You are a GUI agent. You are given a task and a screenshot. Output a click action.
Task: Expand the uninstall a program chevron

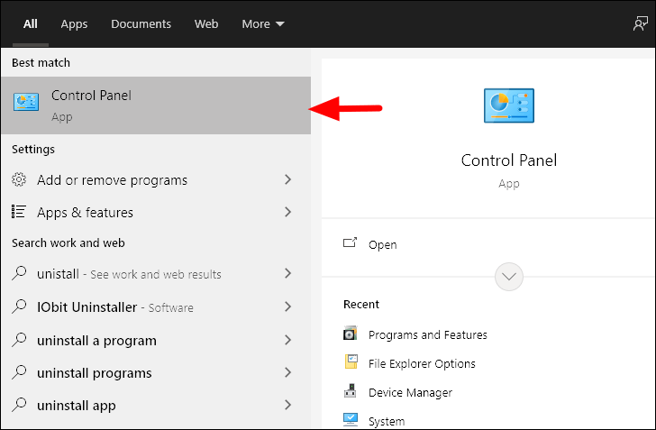(x=287, y=340)
